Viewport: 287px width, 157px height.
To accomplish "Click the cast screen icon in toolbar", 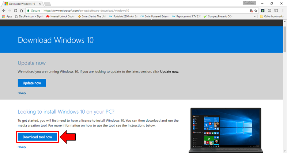I will click(x=276, y=11).
